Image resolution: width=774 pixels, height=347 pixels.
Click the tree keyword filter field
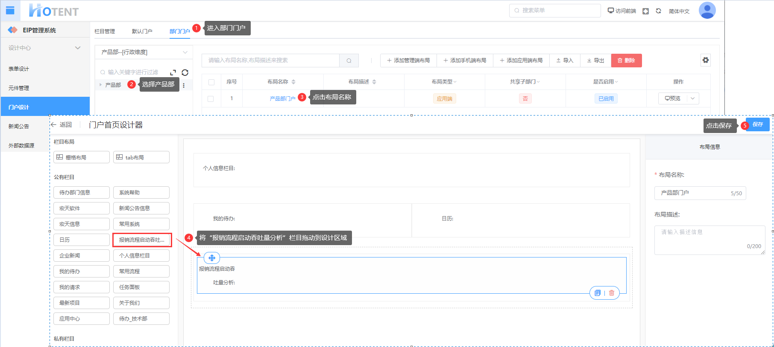pyautogui.click(x=133, y=72)
